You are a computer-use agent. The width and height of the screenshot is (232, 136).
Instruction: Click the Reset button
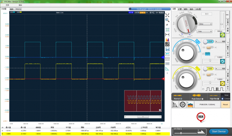pyautogui.click(x=225, y=104)
